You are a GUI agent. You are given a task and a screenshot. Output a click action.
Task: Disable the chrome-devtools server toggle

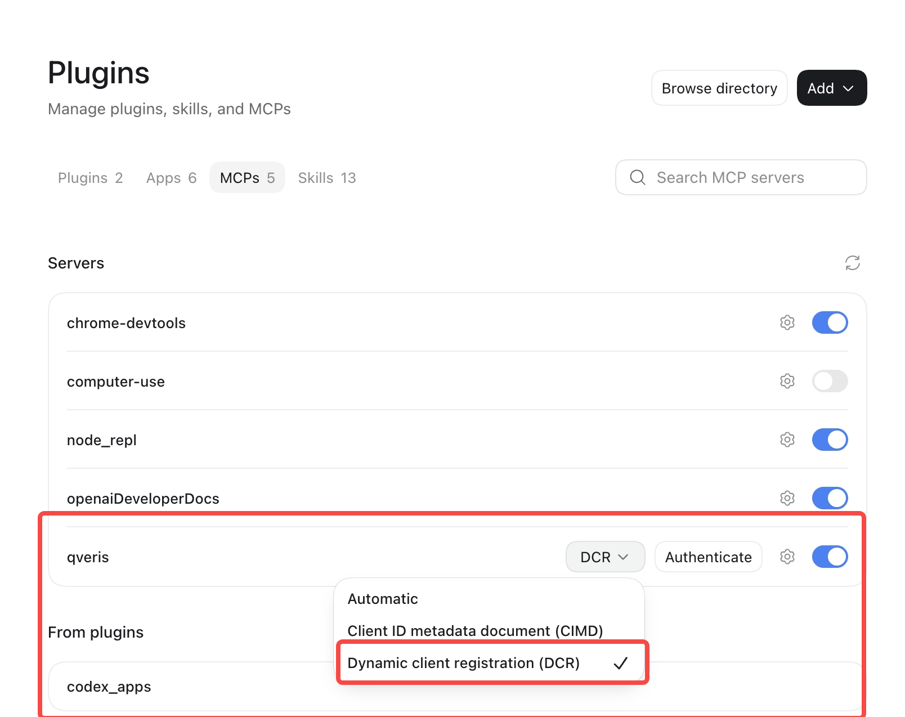(x=830, y=322)
